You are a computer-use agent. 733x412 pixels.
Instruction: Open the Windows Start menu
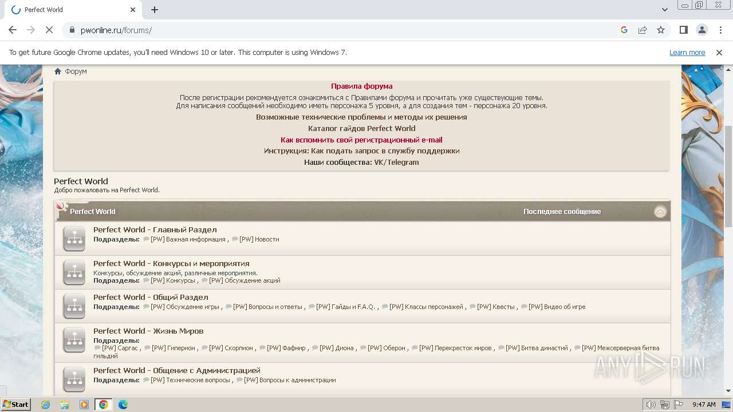pyautogui.click(x=15, y=405)
